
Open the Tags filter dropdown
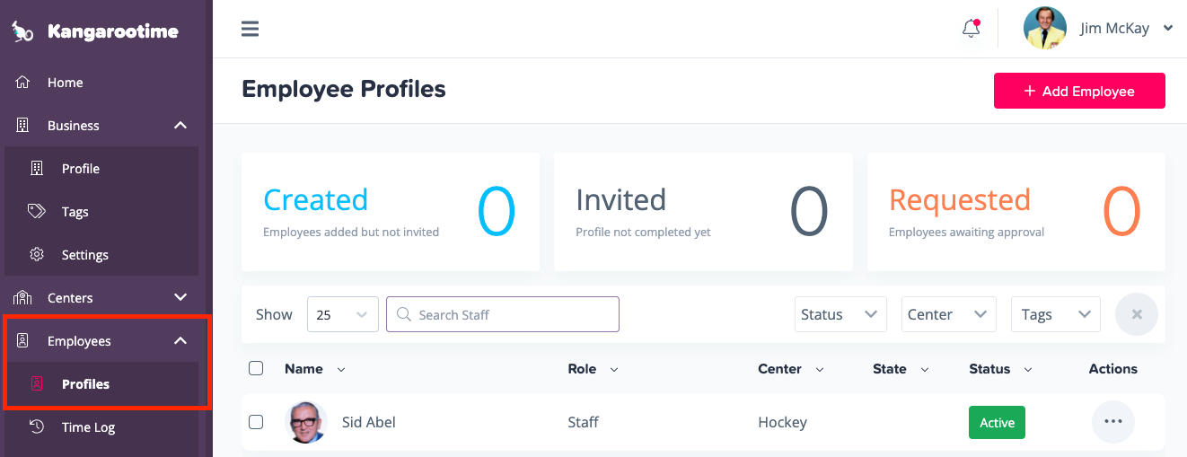1055,314
